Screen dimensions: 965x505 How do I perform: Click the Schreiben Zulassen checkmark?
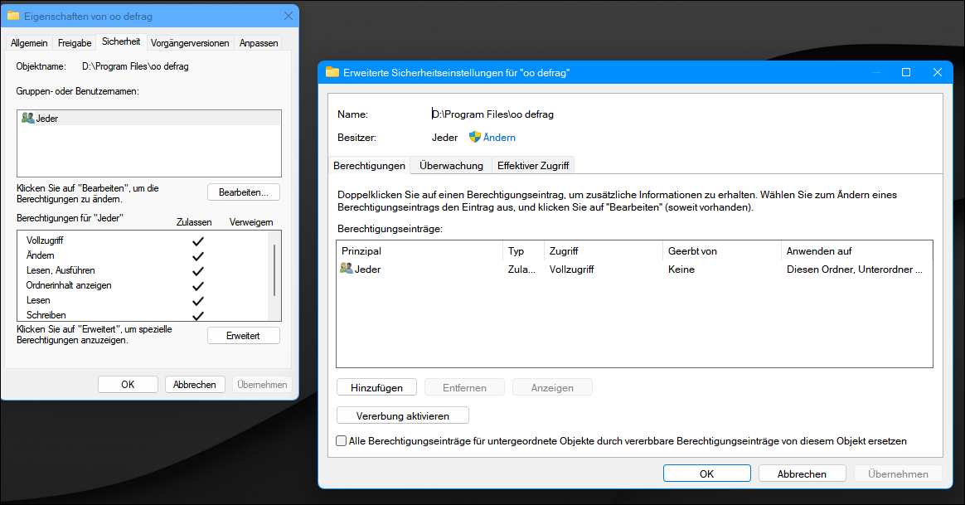tap(197, 315)
